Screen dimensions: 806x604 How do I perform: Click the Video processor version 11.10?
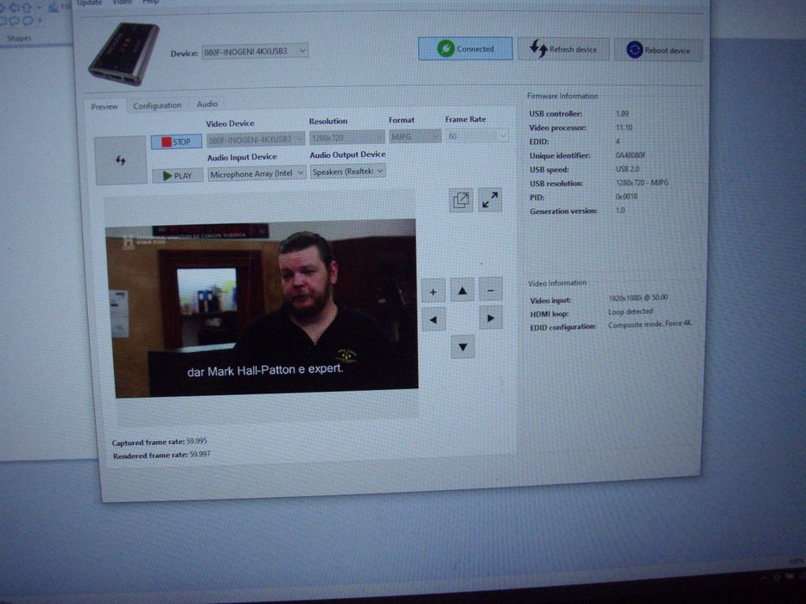(624, 128)
